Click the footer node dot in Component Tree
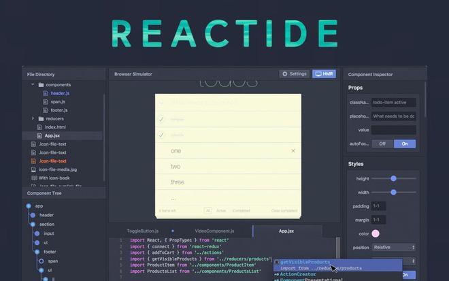Image resolution: width=449 pixels, height=281 pixels. [37, 252]
